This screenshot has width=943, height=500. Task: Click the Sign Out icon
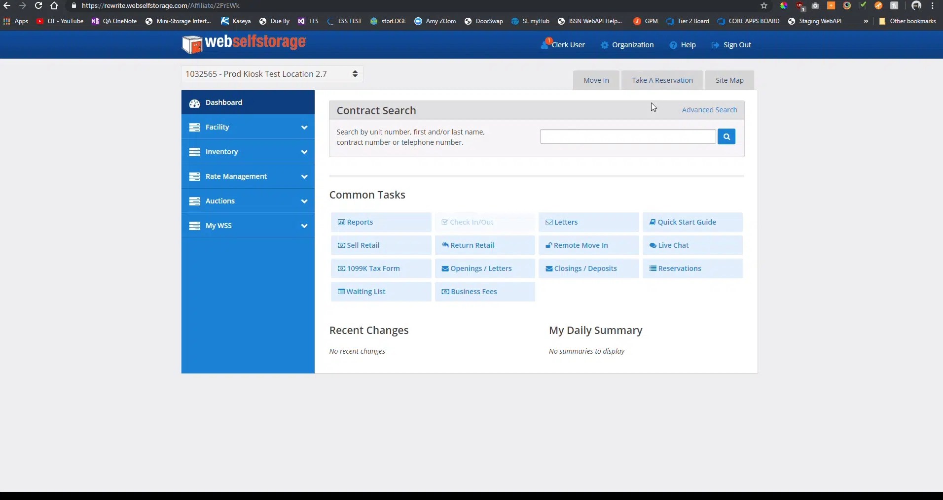715,45
